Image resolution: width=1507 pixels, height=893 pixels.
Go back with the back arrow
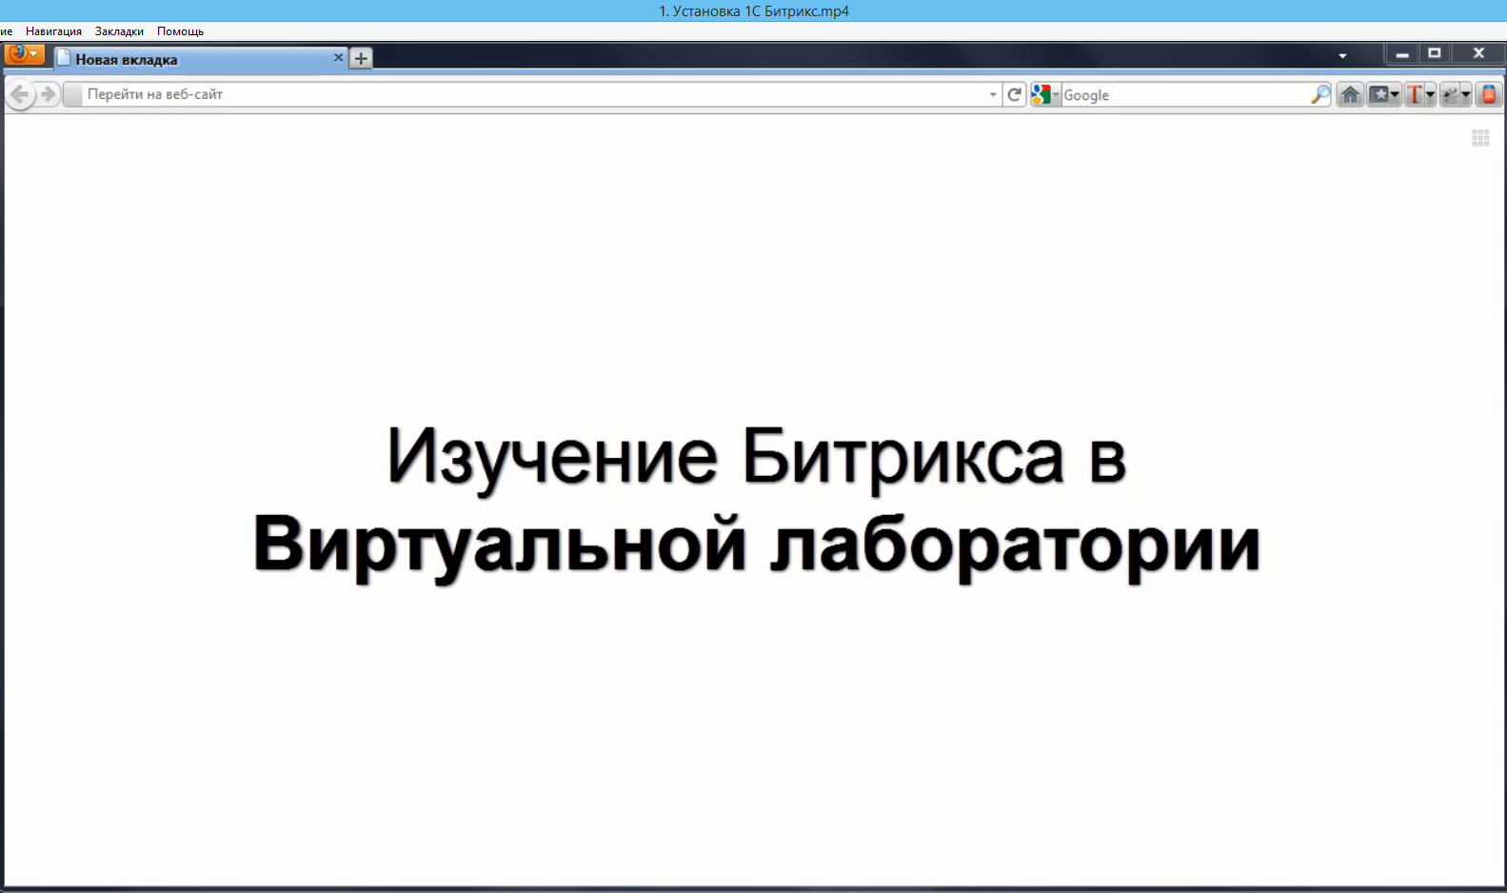[x=19, y=94]
